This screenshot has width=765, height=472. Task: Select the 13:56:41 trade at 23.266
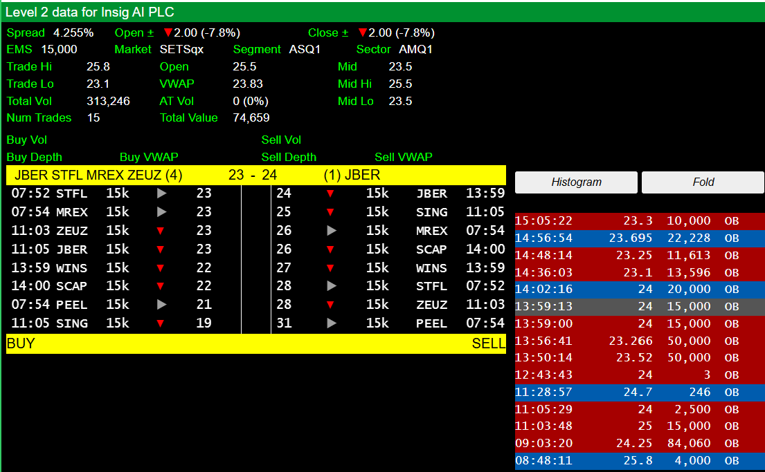click(640, 341)
